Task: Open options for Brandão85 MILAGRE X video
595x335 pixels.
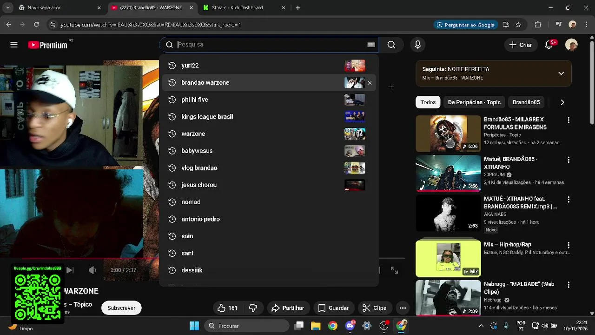Action: 569,121
